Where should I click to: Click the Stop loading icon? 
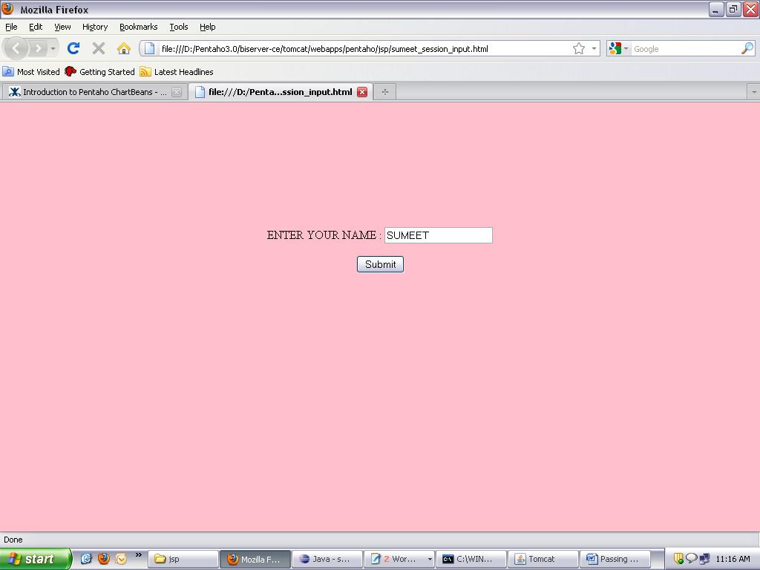[x=99, y=48]
